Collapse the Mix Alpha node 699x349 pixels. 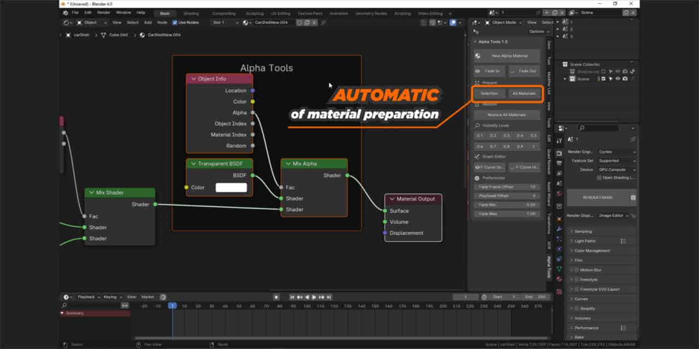(x=288, y=164)
